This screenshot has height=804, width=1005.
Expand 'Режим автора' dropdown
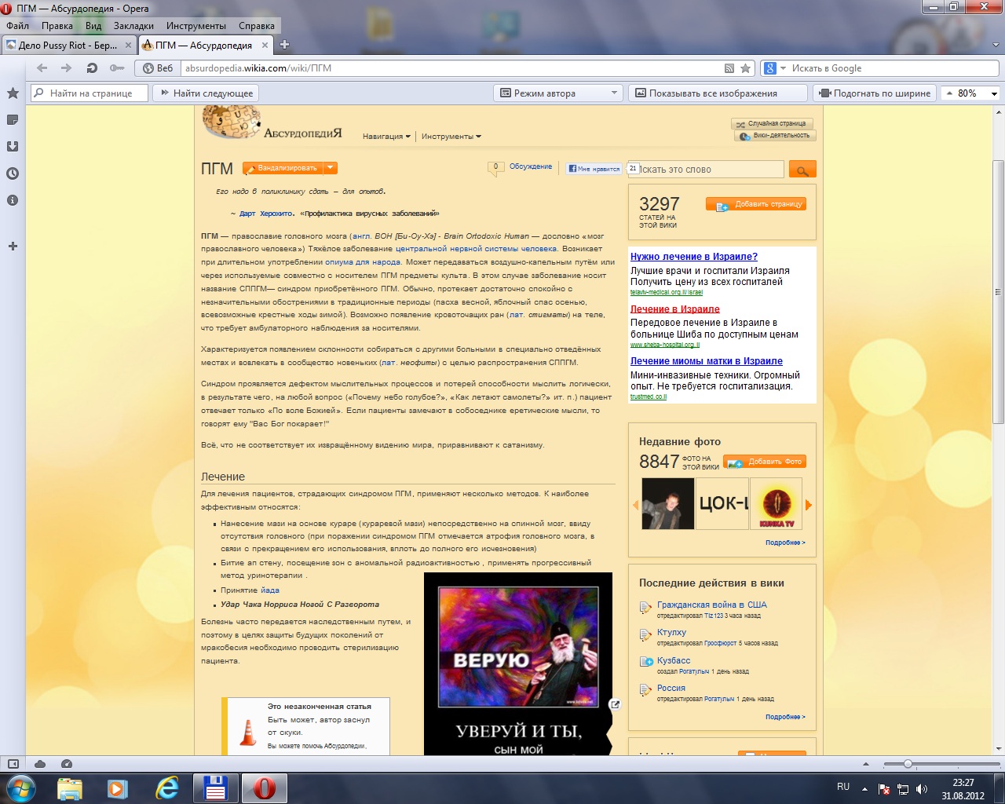(x=613, y=93)
